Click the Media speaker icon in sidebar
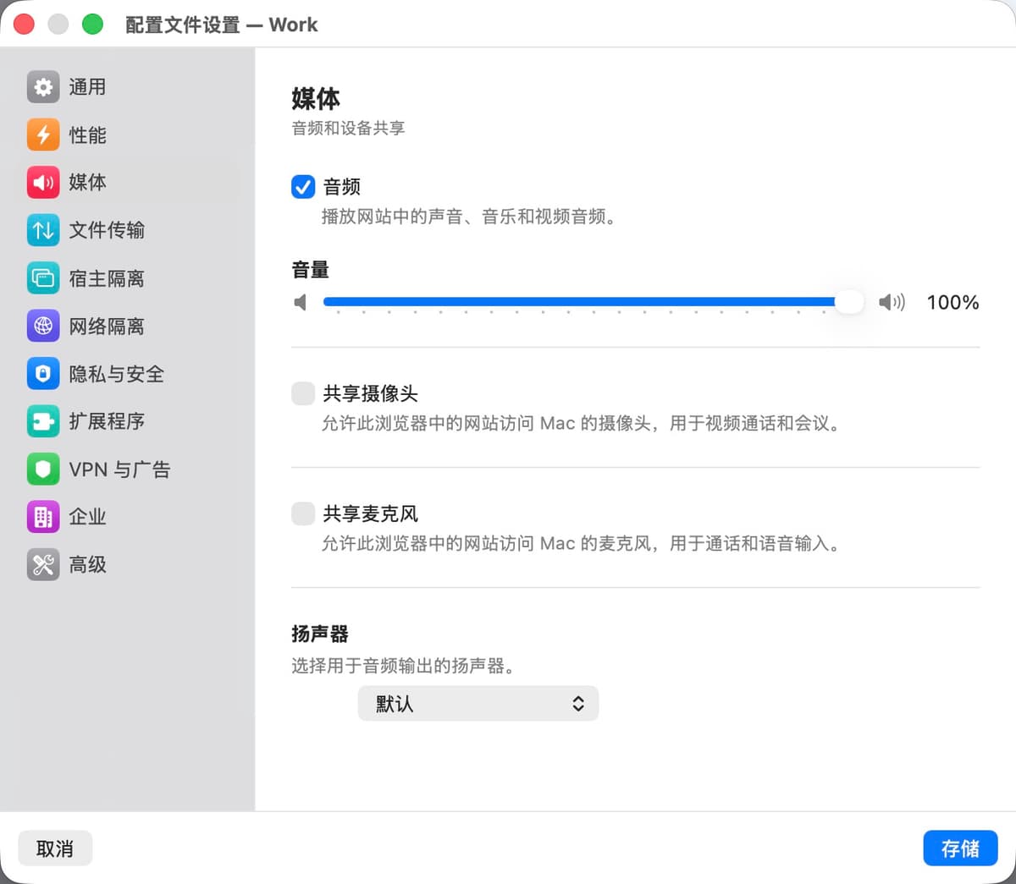The image size is (1016, 884). (x=43, y=182)
